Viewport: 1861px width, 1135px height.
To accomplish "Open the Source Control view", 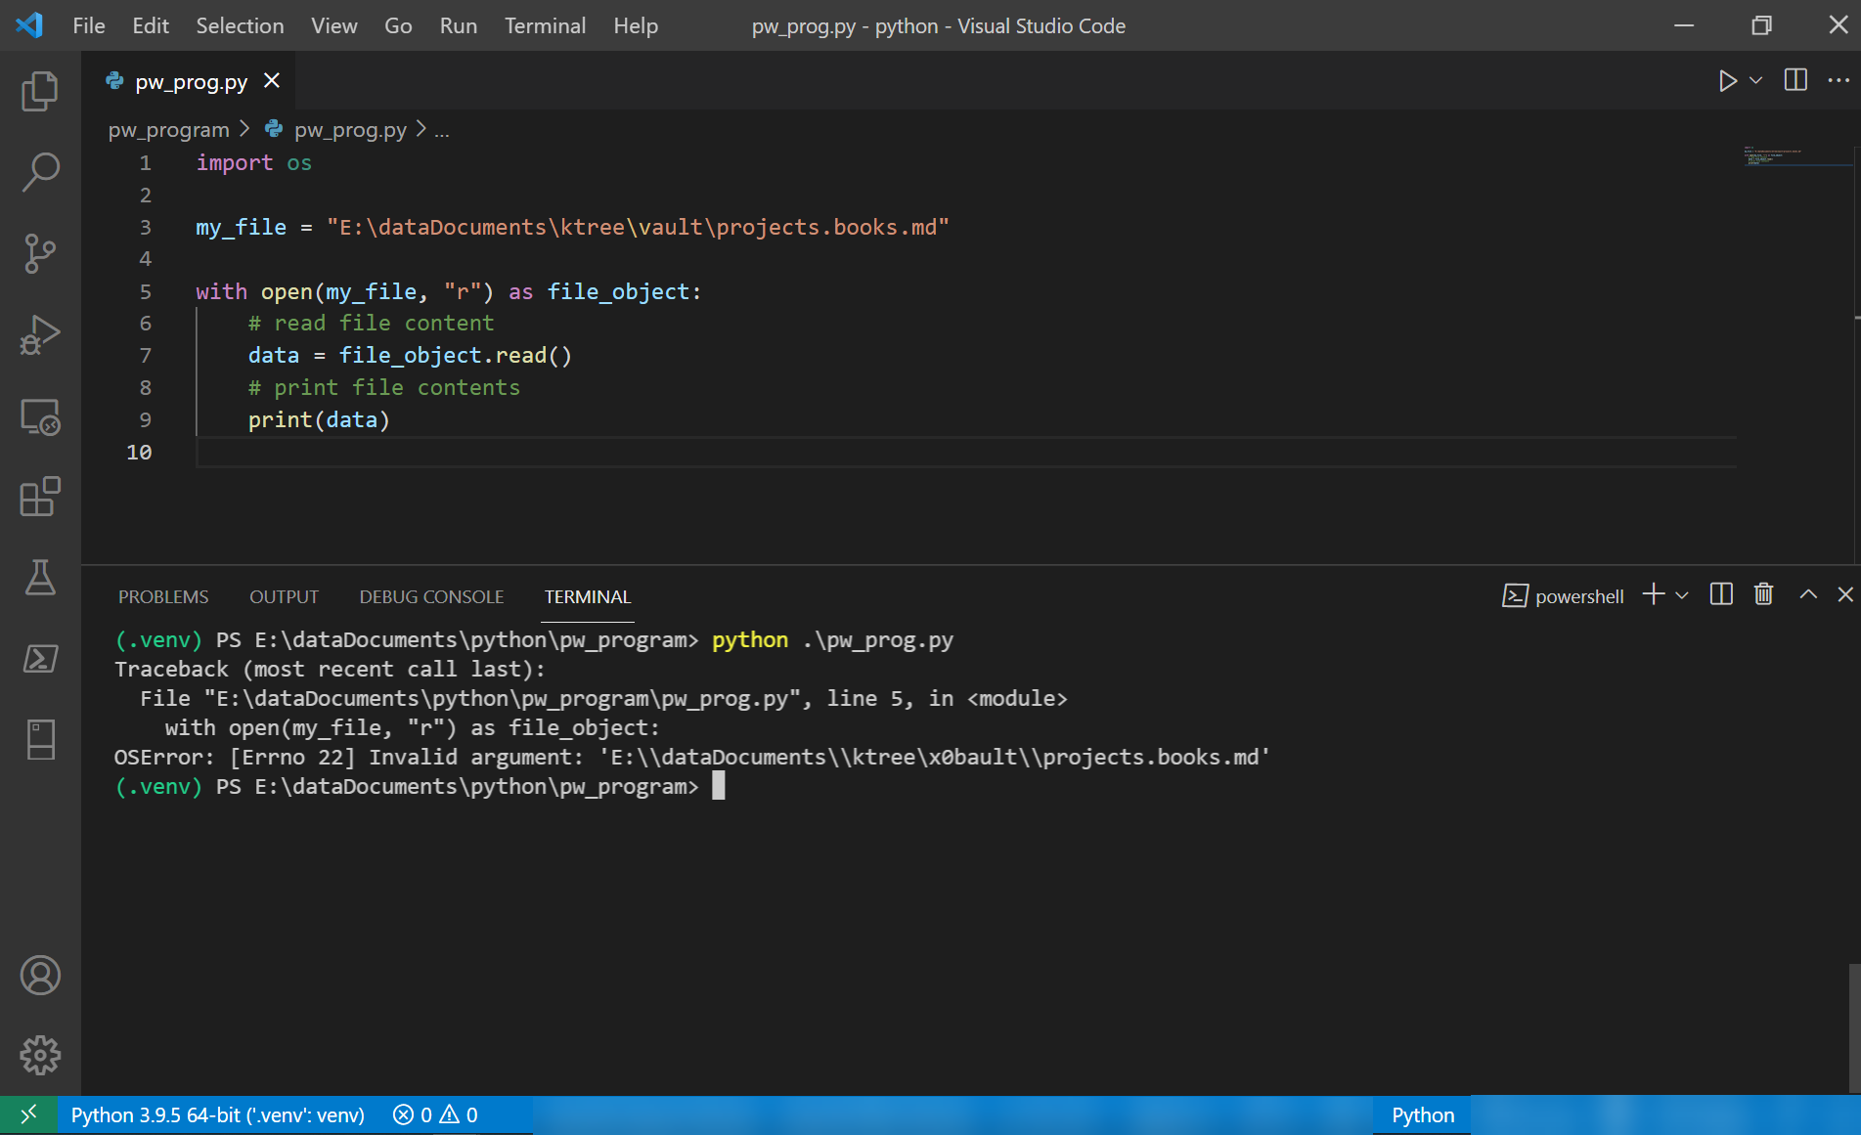I will (x=39, y=253).
